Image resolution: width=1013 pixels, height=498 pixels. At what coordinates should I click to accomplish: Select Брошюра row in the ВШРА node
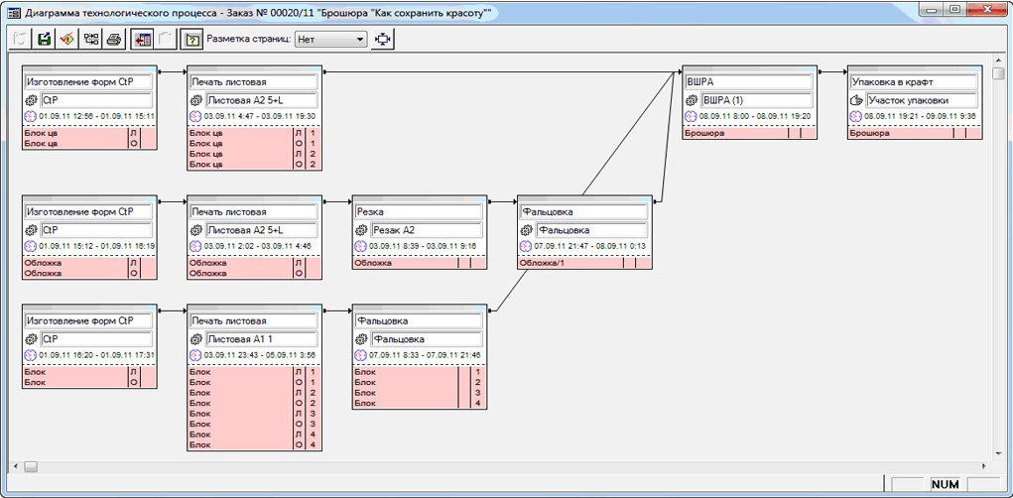[734, 132]
